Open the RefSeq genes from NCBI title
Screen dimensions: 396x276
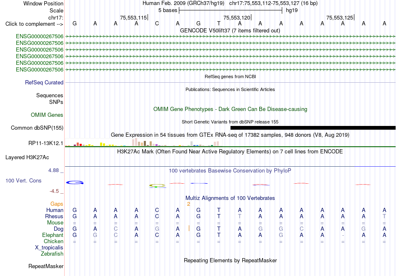click(x=230, y=76)
